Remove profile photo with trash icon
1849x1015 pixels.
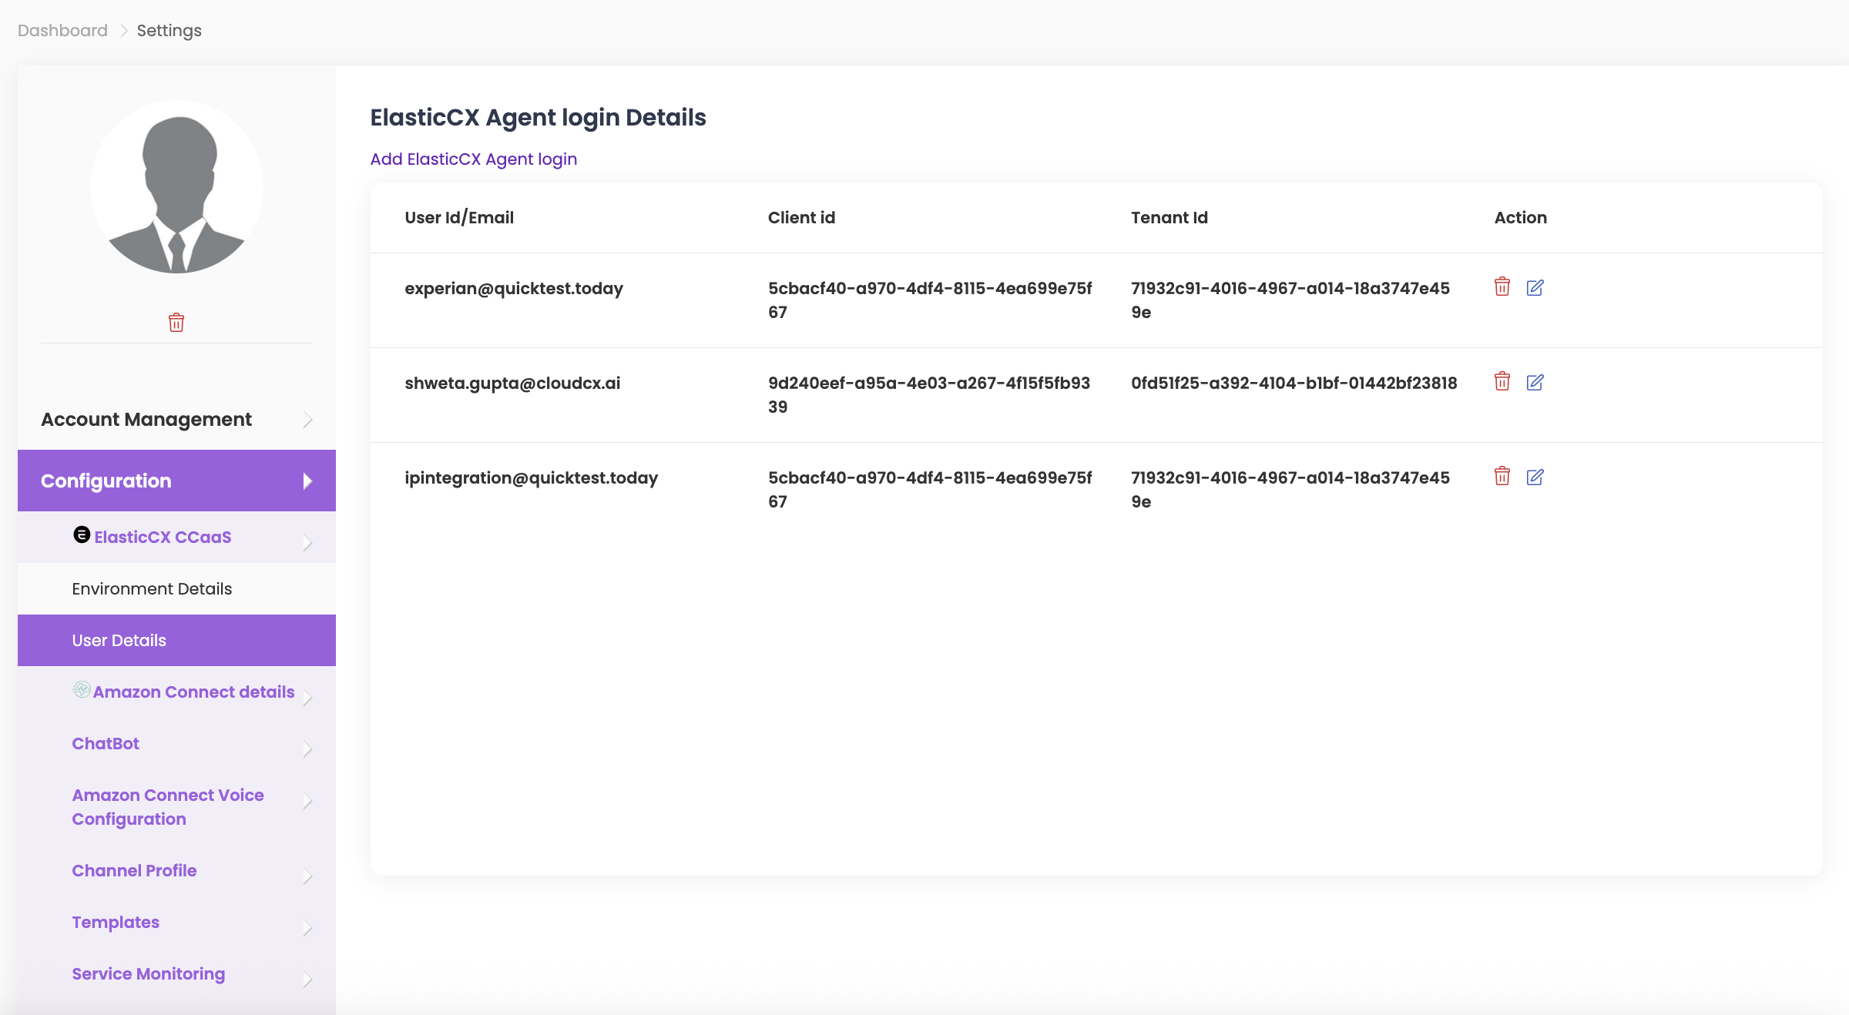click(176, 322)
